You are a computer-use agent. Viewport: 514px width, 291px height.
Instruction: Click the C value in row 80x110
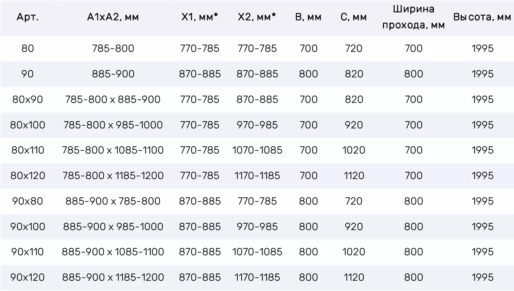tap(354, 150)
